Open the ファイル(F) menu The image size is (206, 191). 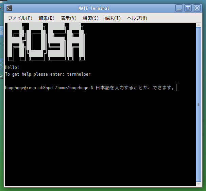point(20,18)
